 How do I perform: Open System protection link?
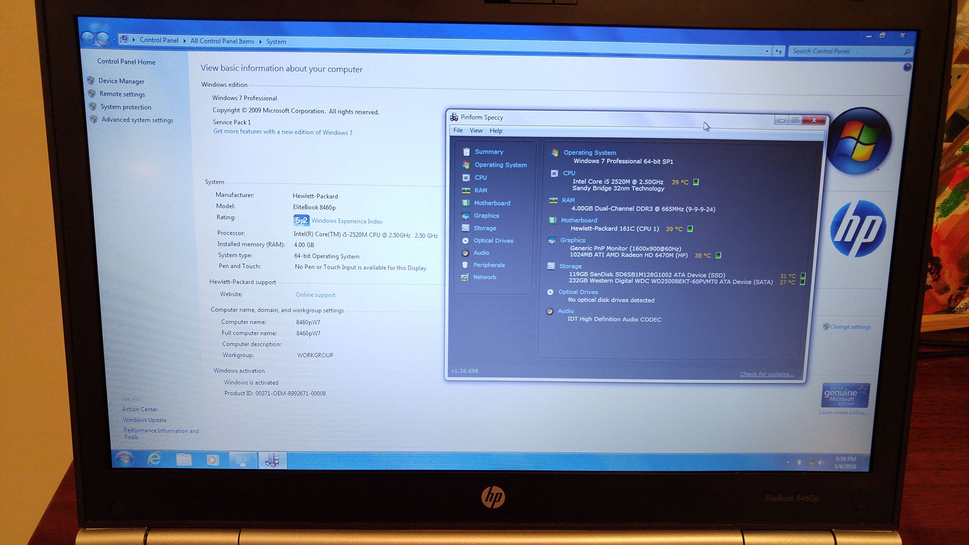point(126,107)
